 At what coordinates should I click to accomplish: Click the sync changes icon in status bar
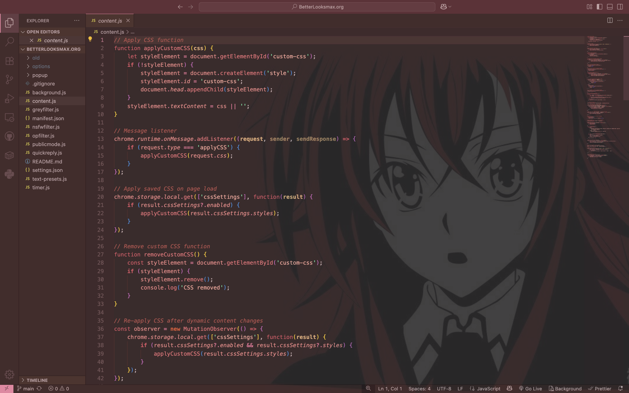(39, 388)
